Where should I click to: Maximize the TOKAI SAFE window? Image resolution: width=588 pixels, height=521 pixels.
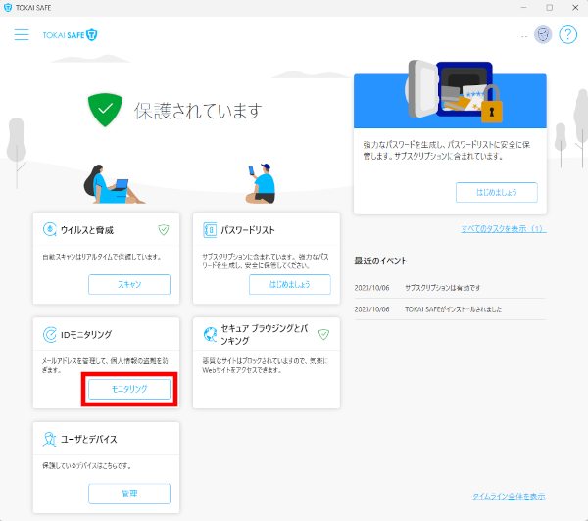[x=550, y=8]
